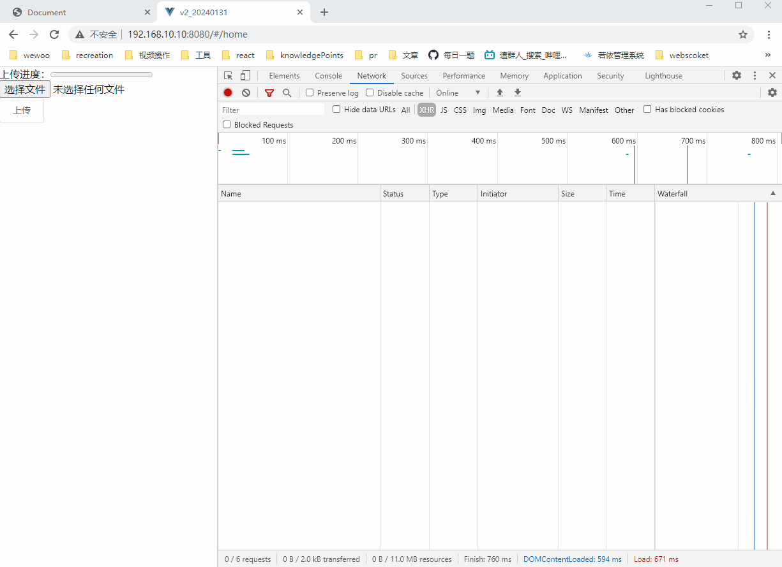
Task: Enable Disable cache checkbox
Action: (x=370, y=92)
